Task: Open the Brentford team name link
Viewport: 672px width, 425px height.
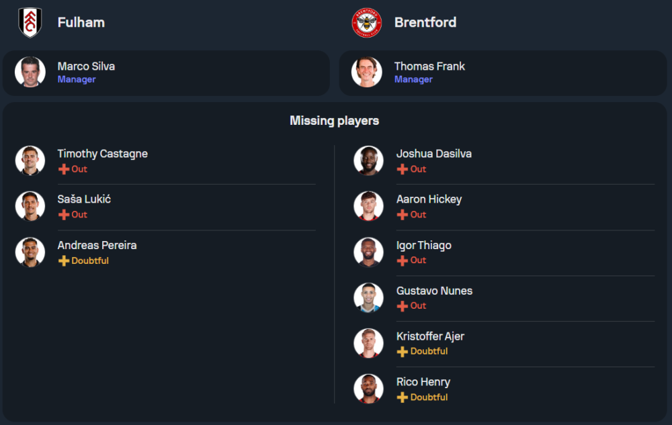Action: tap(425, 22)
